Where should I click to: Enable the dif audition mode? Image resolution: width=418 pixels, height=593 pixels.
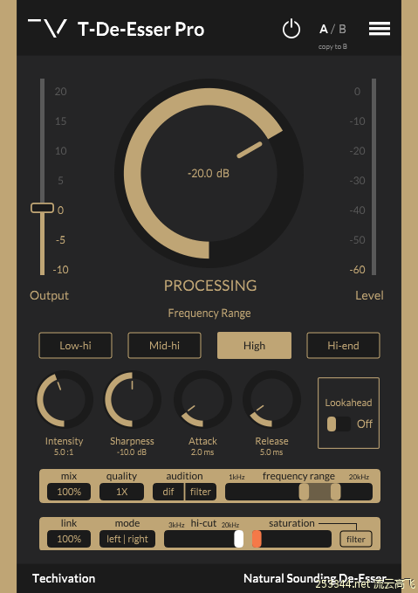click(x=168, y=492)
